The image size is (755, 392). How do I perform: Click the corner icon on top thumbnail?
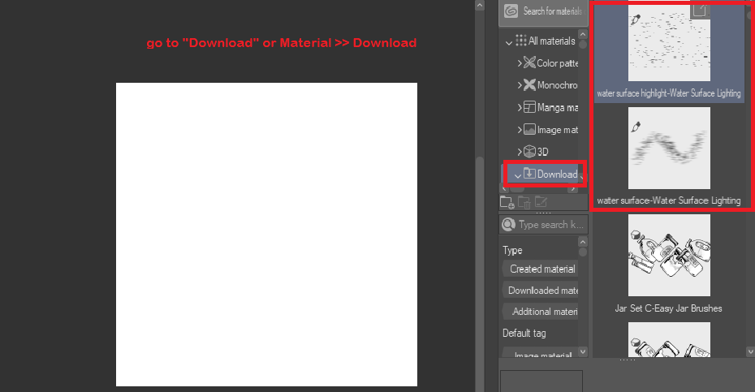[x=700, y=11]
